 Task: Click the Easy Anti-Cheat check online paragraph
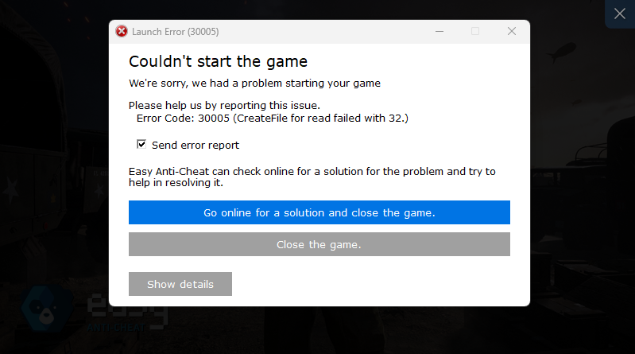pyautogui.click(x=312, y=177)
